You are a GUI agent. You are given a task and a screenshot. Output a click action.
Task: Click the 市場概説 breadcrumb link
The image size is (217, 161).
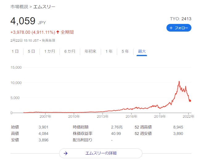19,7
